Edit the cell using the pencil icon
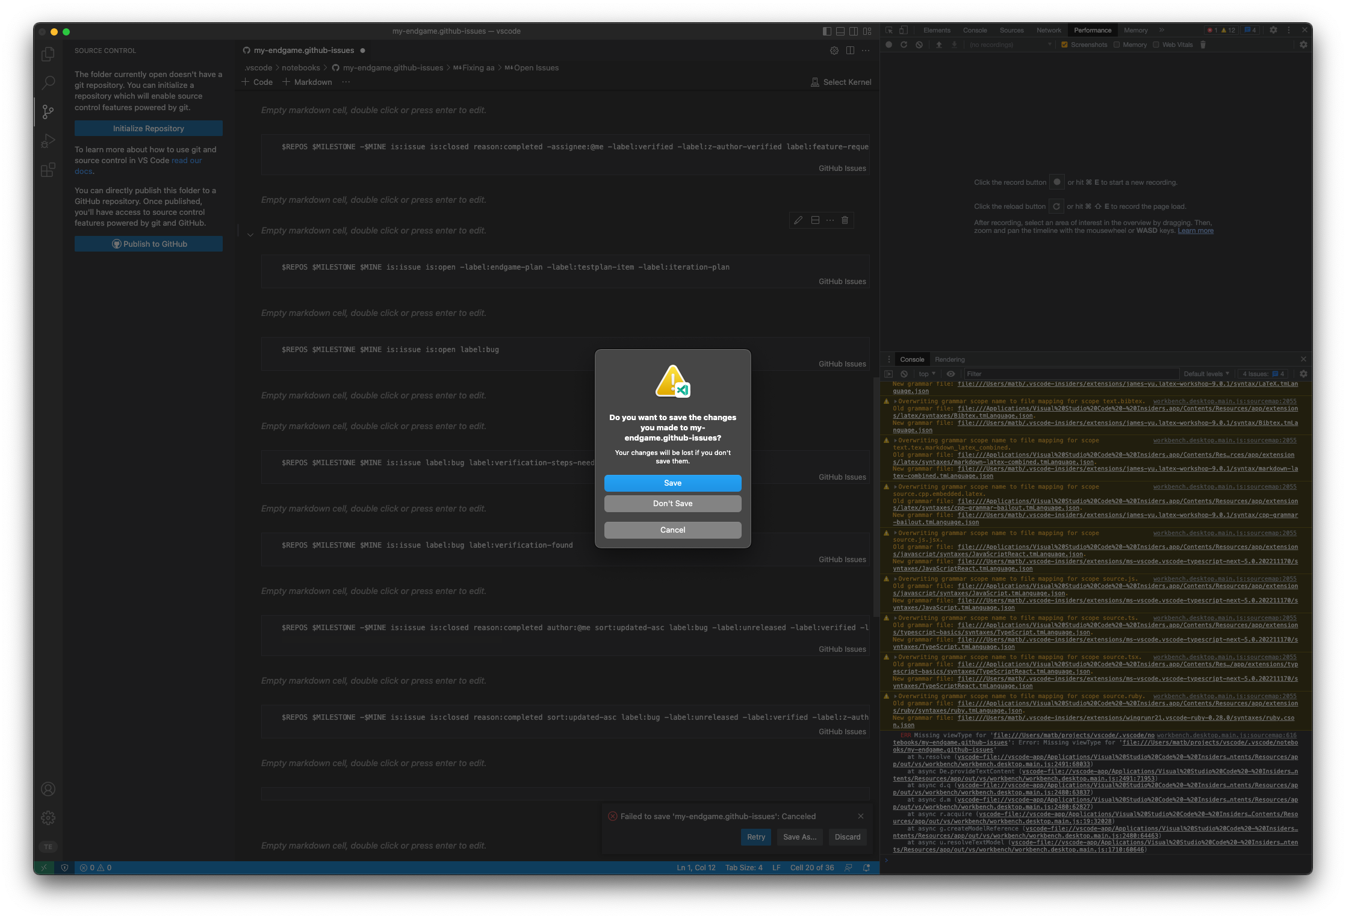Screen dimensions: 1346x919 pyautogui.click(x=798, y=220)
